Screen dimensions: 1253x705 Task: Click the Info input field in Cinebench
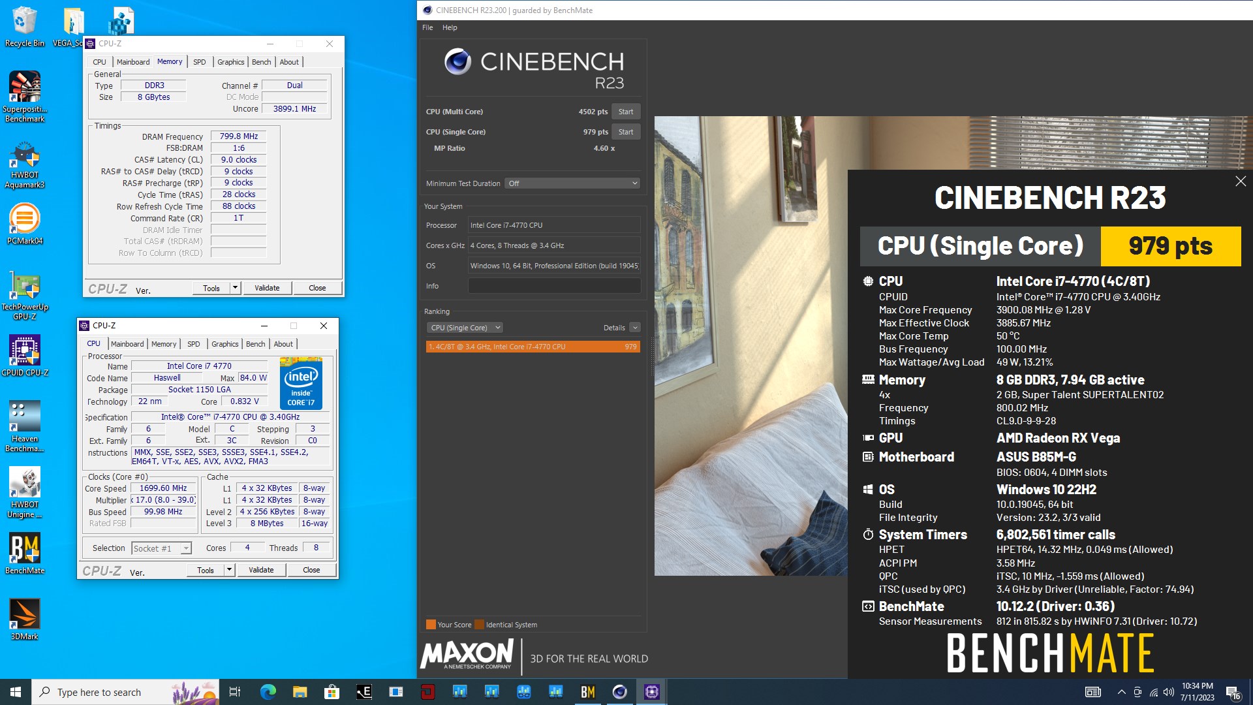[x=554, y=286]
